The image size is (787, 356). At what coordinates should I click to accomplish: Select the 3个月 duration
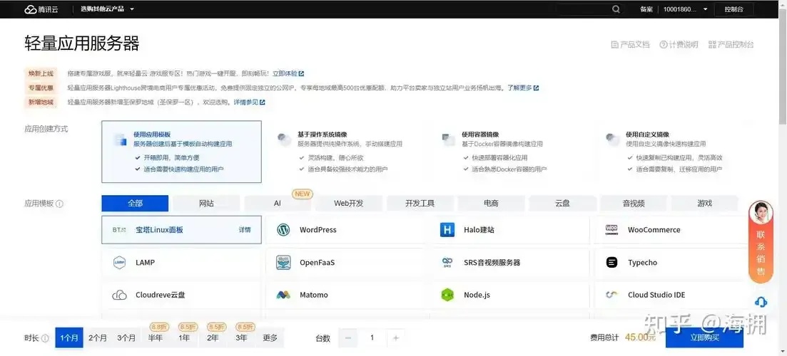pyautogui.click(x=126, y=338)
